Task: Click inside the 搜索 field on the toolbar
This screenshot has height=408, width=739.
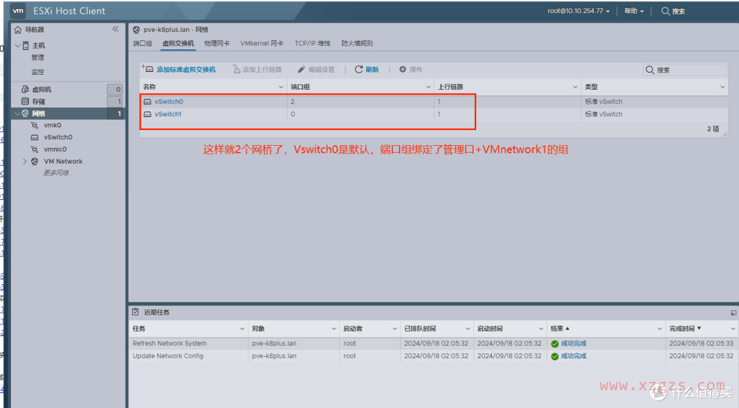Action: coord(684,69)
